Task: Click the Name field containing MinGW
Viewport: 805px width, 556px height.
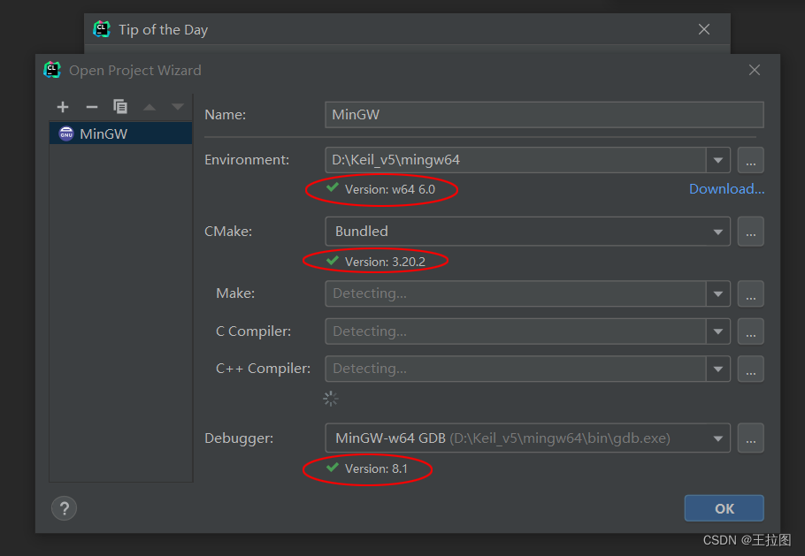Action: click(544, 114)
